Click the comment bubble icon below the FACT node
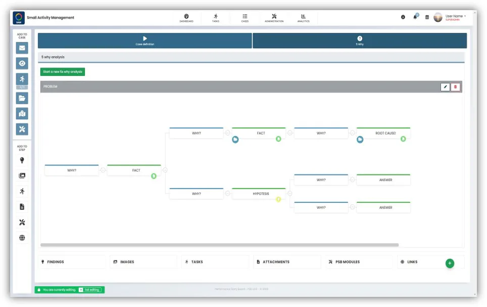Screen dimensions: 487x307 235,140
